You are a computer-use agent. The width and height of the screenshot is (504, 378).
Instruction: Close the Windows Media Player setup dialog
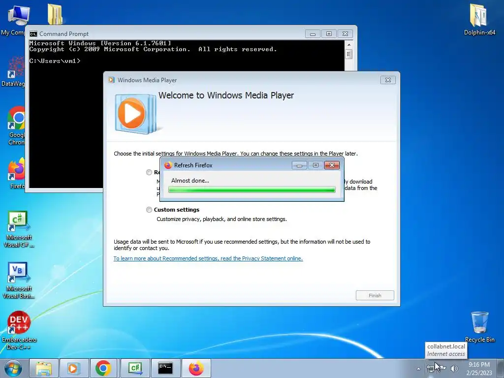[x=388, y=80]
